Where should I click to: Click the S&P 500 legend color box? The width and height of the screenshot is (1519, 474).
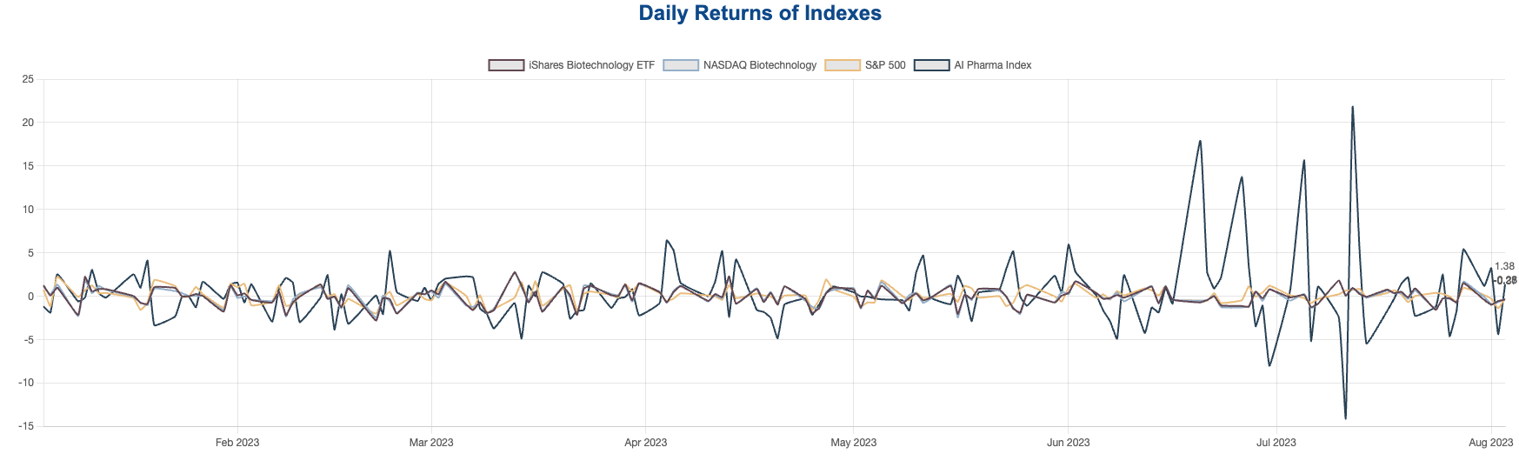(842, 65)
